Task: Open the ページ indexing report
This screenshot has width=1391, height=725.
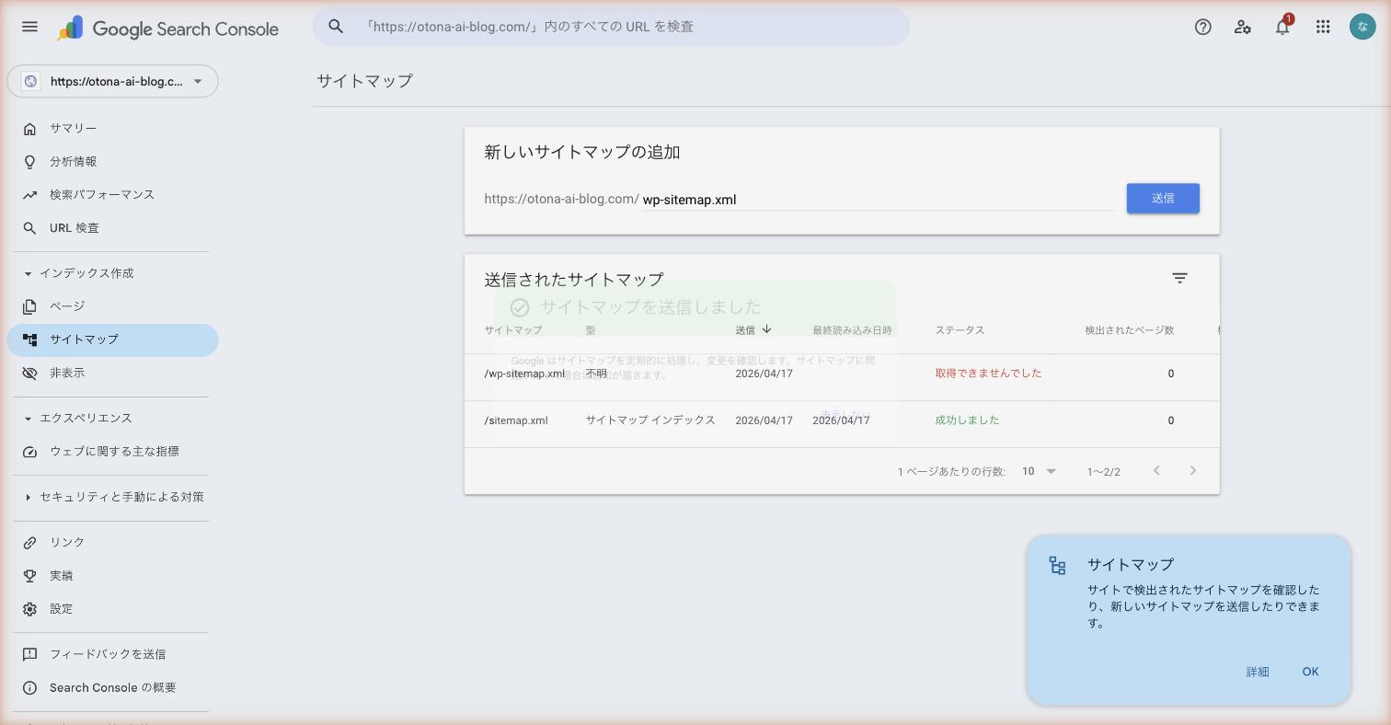Action: (112, 306)
